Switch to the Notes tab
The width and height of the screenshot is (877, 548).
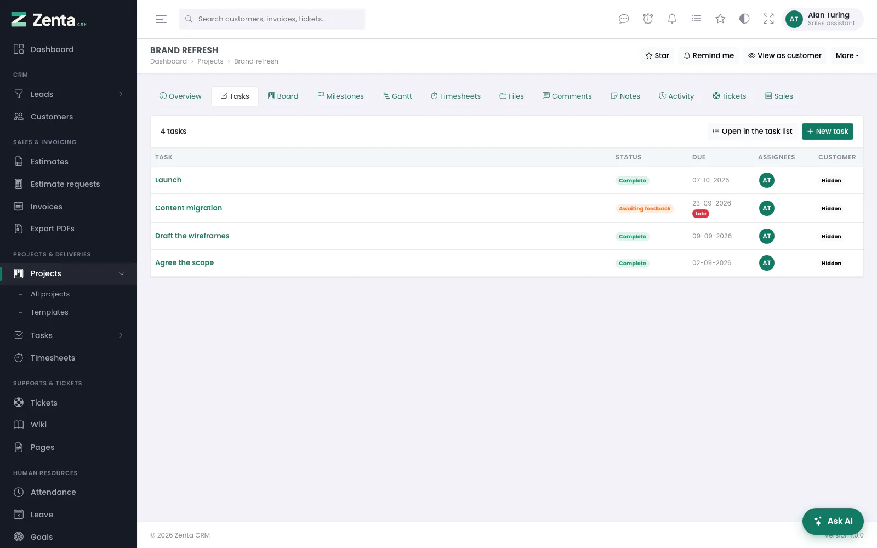click(x=625, y=96)
